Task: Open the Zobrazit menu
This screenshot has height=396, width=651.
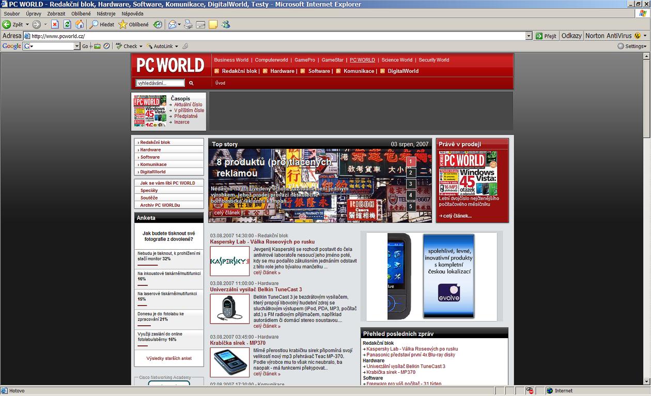Action: click(x=56, y=13)
